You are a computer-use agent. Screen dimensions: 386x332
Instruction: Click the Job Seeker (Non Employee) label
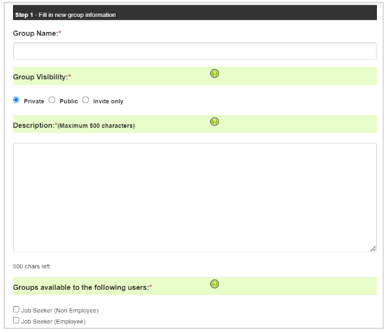pyautogui.click(x=60, y=311)
